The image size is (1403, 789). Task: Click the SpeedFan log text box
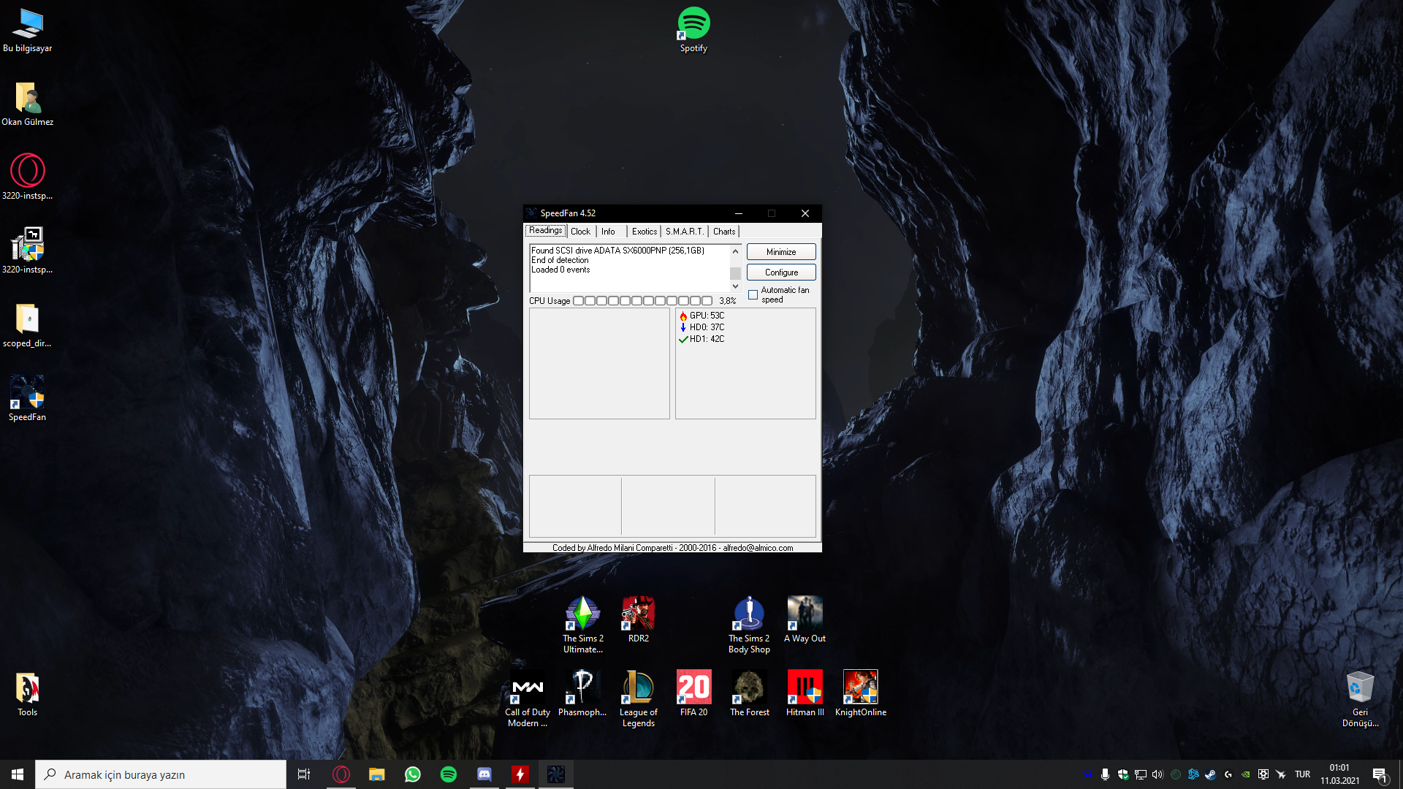(630, 268)
